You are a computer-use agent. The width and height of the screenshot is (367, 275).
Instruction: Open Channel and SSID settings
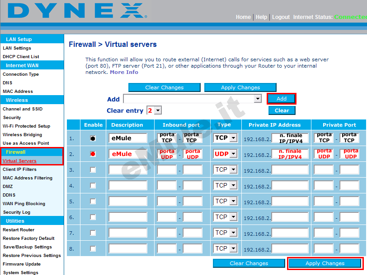click(23, 109)
